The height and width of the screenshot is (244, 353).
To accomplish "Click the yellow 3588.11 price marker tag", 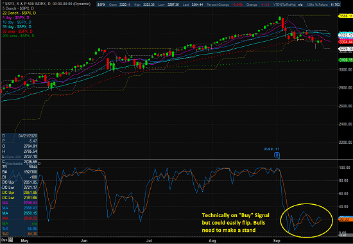I will click(345, 16).
